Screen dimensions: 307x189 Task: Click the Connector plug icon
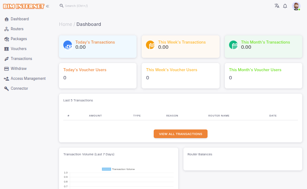tap(6, 88)
